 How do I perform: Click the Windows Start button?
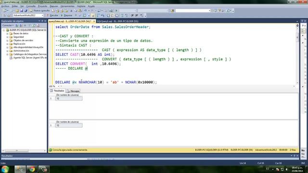point(5,169)
